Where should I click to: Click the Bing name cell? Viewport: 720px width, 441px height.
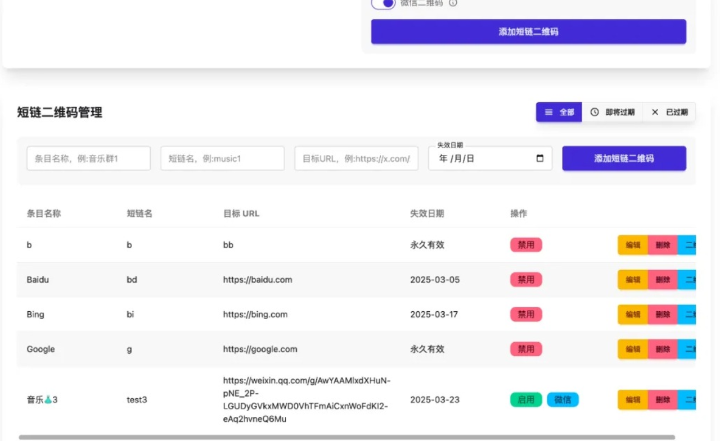35,314
